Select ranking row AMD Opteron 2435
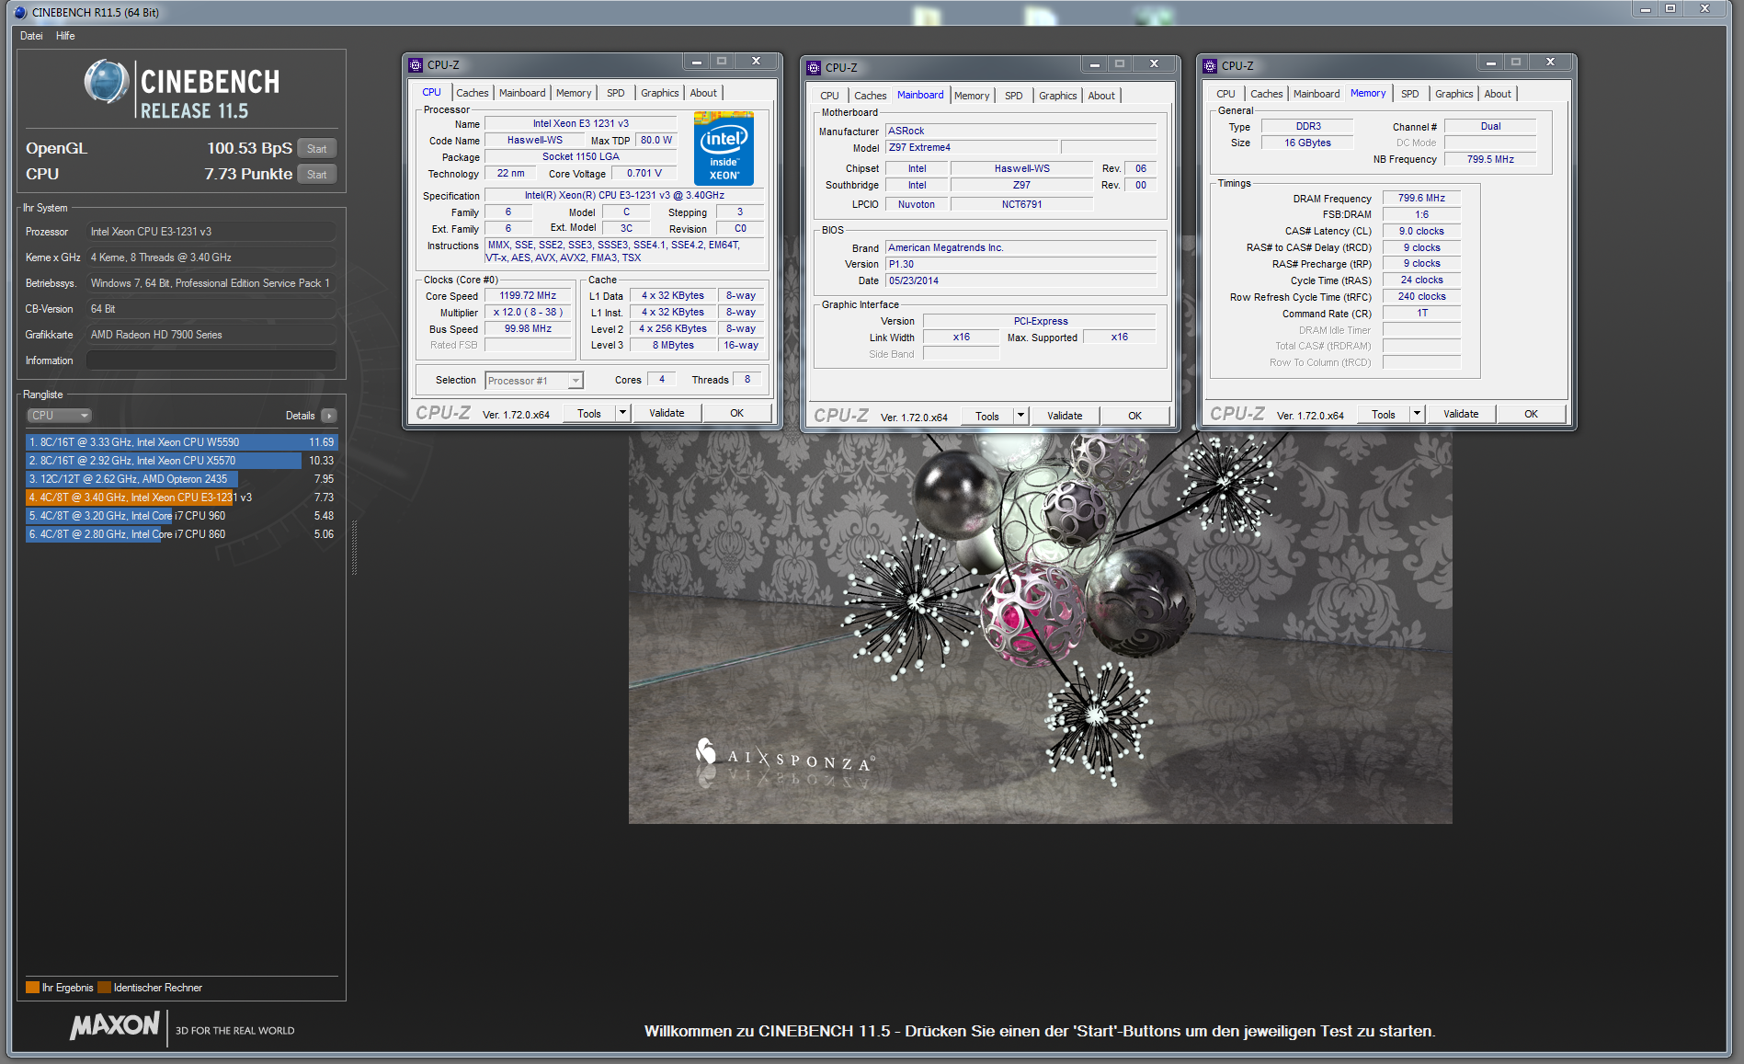 pos(181,479)
